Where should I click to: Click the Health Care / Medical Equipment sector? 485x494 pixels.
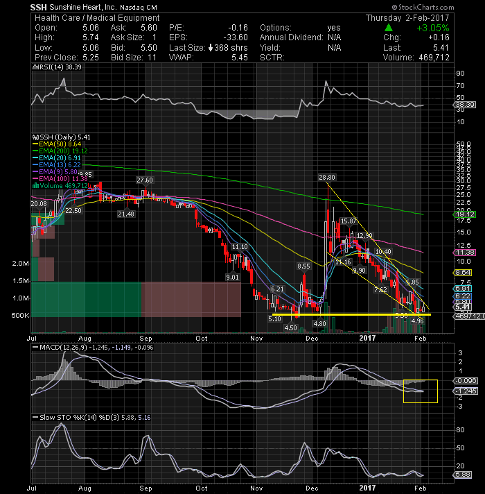97,18
